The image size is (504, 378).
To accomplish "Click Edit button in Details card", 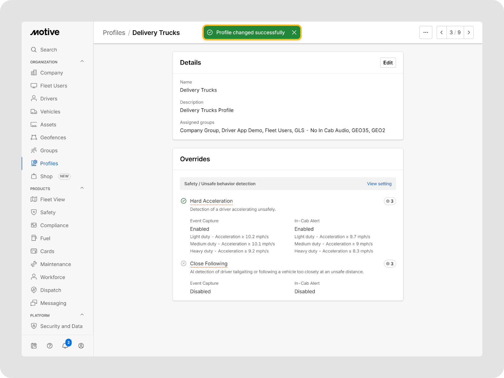I will pyautogui.click(x=388, y=63).
